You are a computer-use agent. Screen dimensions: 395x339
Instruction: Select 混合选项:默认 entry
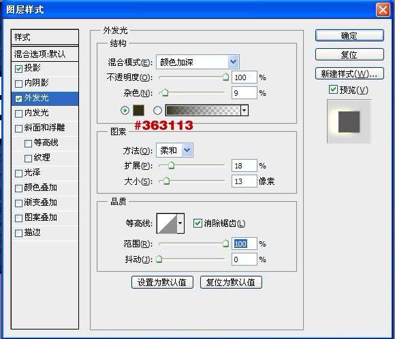(x=45, y=54)
